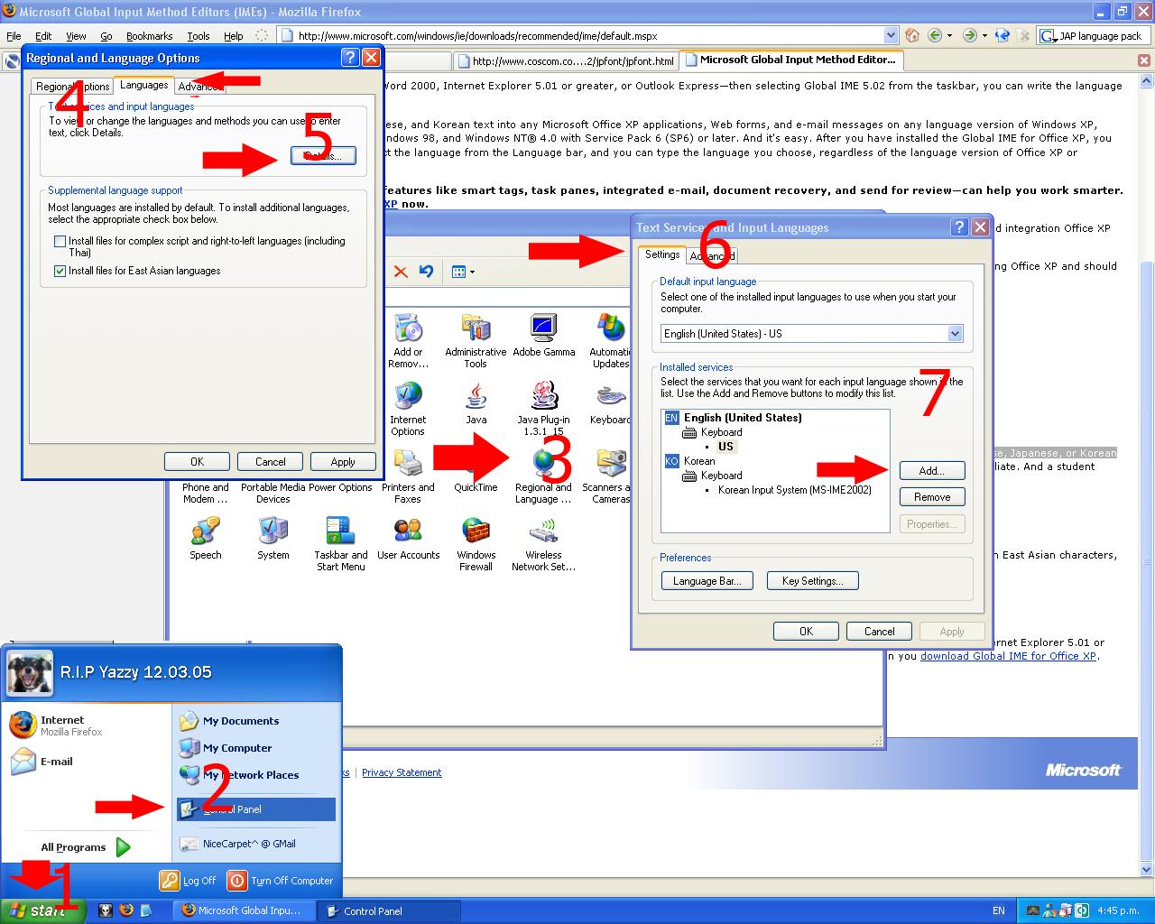
Task: Open Wireless Network Setup Wizard item
Action: pyautogui.click(x=543, y=544)
